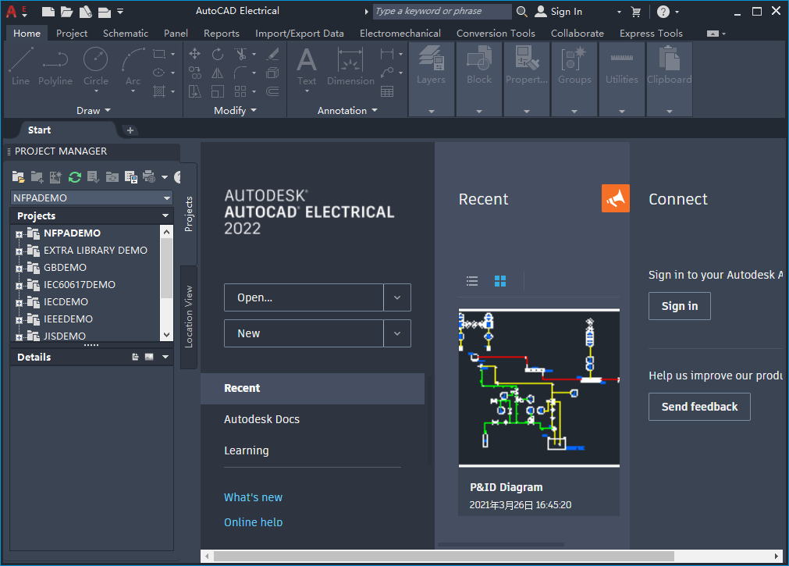Open the dropdown arrow beside Open...
The height and width of the screenshot is (566, 789).
[397, 297]
